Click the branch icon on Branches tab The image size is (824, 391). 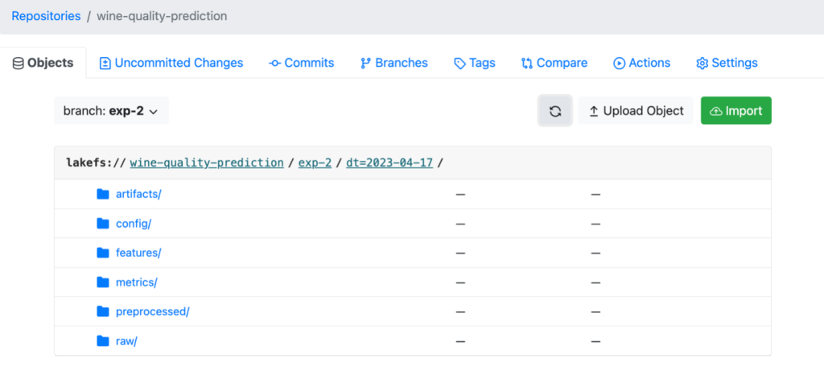(x=365, y=64)
